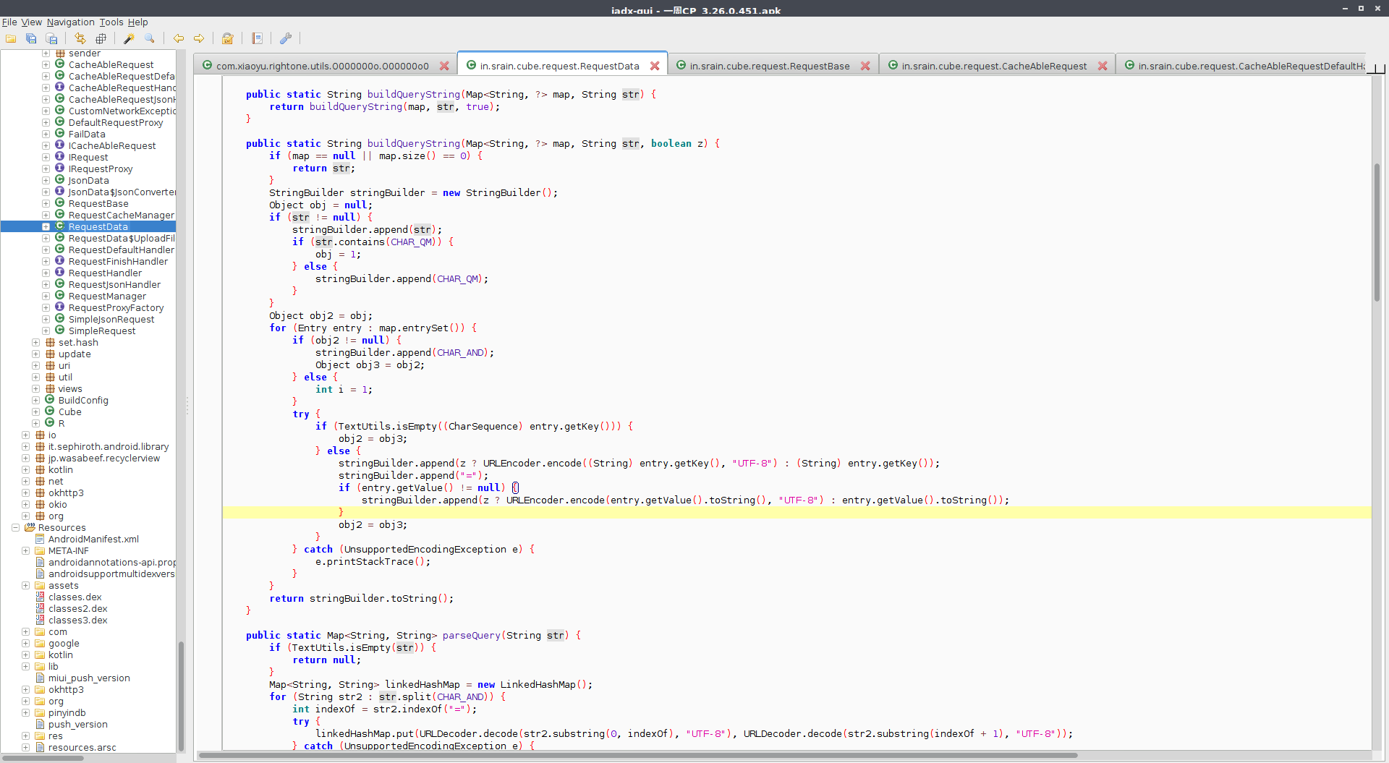Open AndroidManifest.xml in the tree

[x=93, y=540]
